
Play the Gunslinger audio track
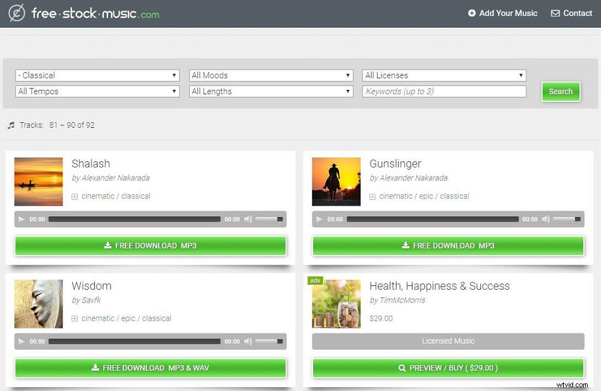point(319,219)
